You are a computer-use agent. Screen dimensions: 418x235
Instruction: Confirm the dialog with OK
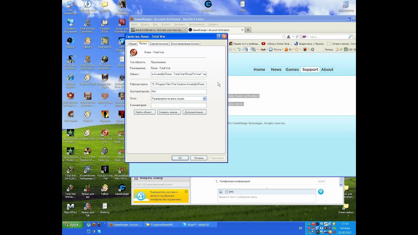click(180, 158)
